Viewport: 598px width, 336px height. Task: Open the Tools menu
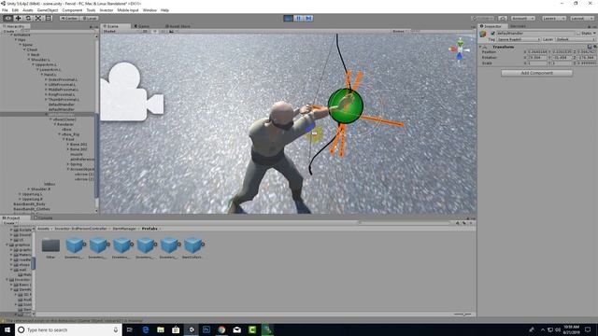pyautogui.click(x=91, y=10)
